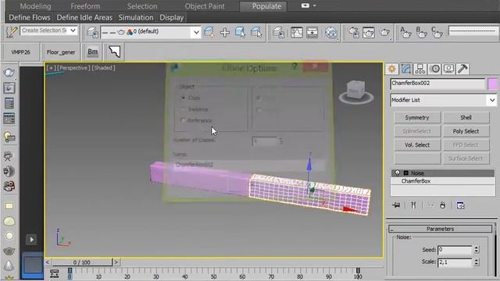
Task: Click the Render Setup teapot icon
Action: point(354,32)
